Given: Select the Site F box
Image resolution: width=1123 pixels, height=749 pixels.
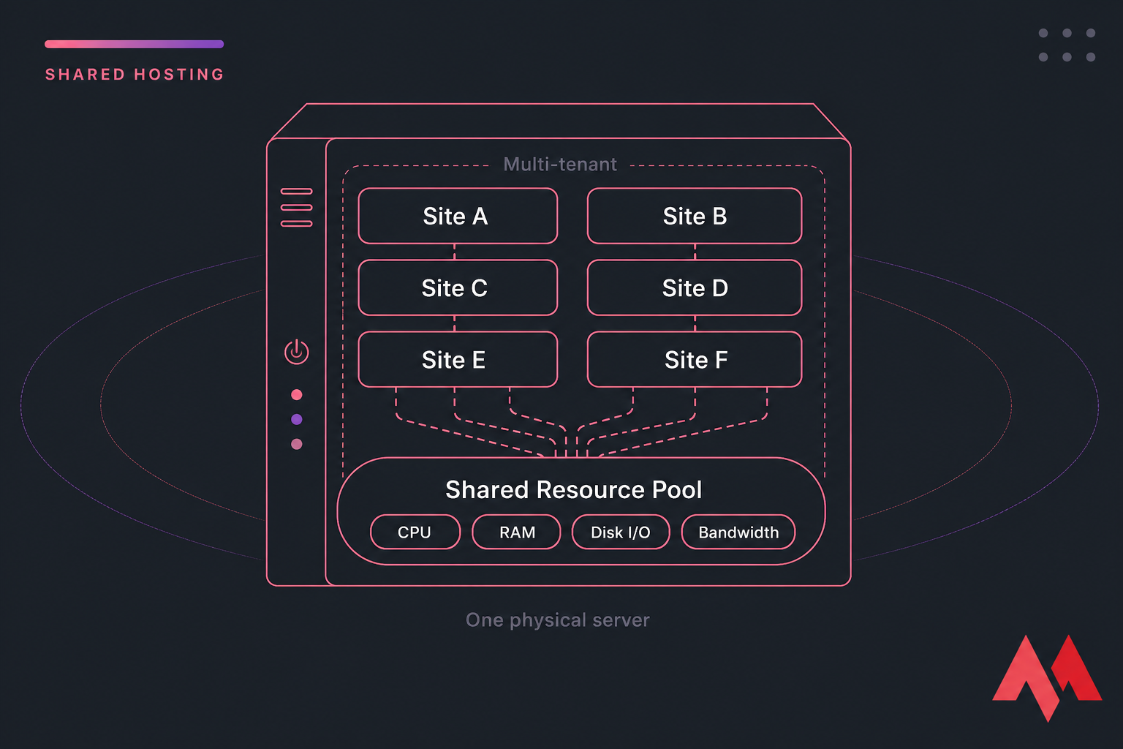Looking at the screenshot, I should (695, 359).
